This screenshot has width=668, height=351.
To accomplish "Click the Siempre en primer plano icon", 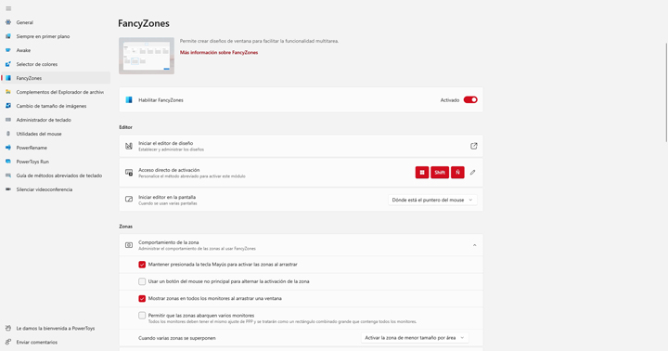I will [8, 36].
